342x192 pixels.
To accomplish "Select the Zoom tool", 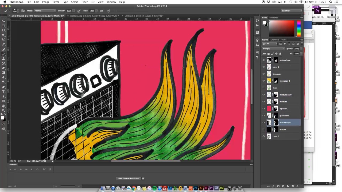I will [x=3, y=110].
